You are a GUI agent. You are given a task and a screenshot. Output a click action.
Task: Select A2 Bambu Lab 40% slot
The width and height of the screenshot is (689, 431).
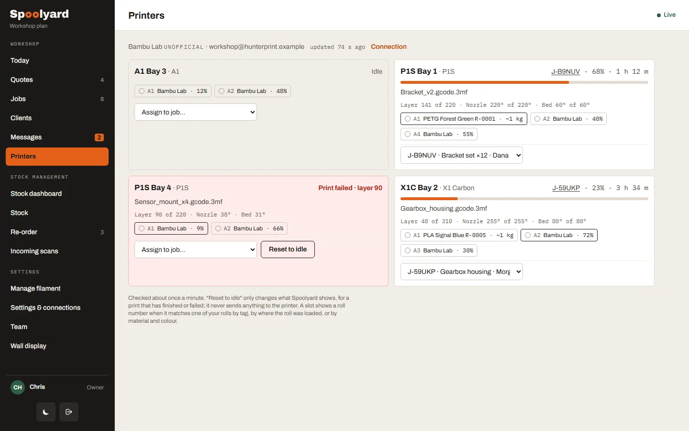coord(568,119)
